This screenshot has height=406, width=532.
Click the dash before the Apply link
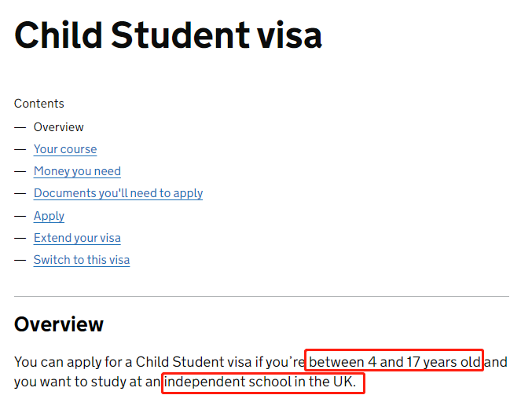coord(20,216)
